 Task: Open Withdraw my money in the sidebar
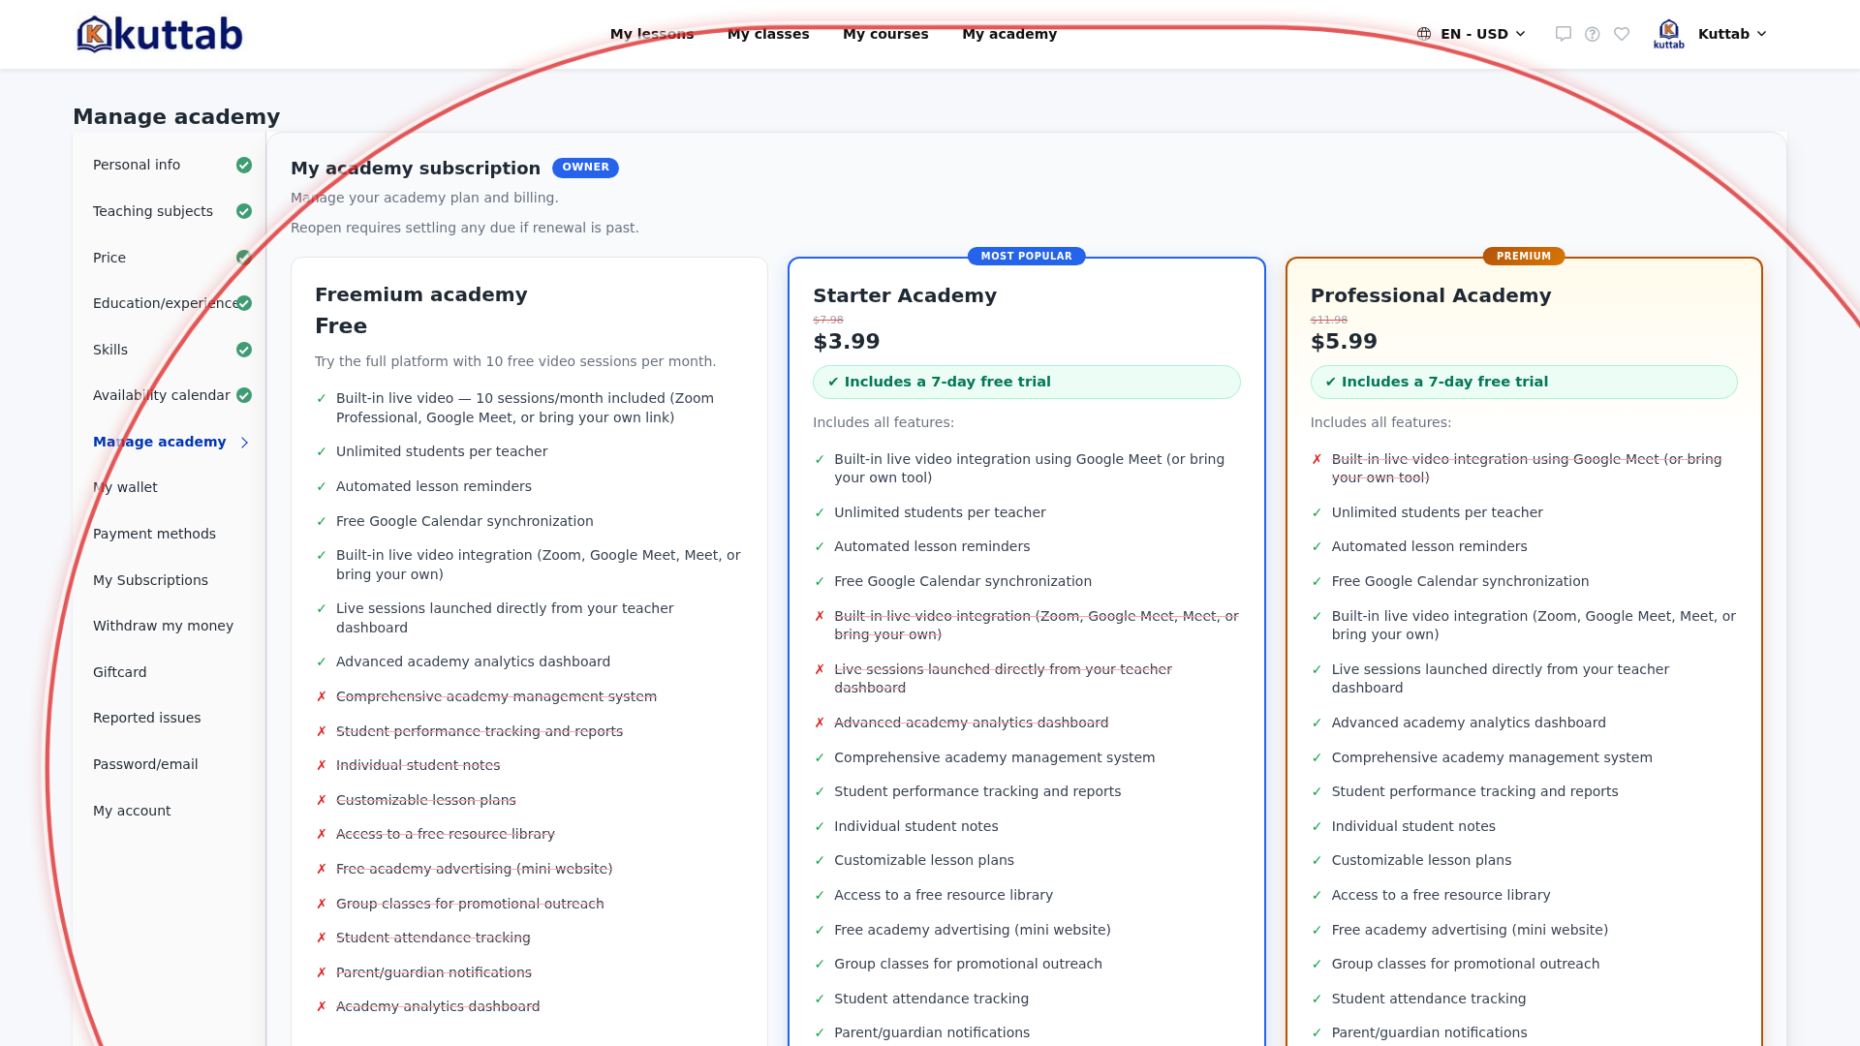coord(163,626)
